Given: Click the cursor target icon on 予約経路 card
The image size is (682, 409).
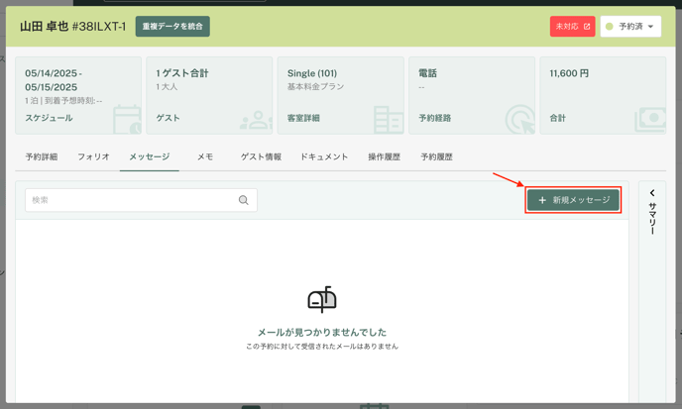Looking at the screenshot, I should 520,120.
